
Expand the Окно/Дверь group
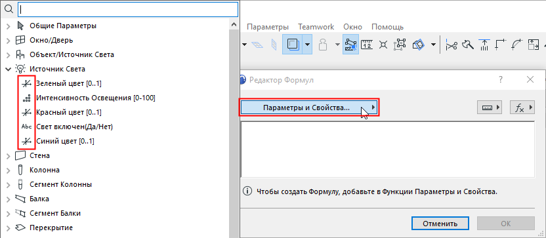[9, 41]
